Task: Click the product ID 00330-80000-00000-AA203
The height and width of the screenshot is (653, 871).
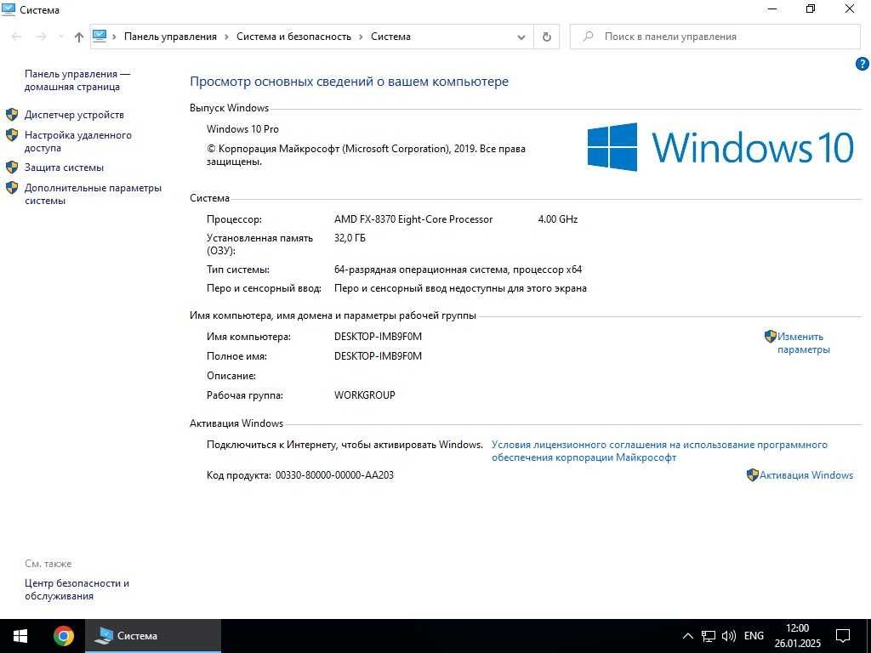Action: (334, 475)
